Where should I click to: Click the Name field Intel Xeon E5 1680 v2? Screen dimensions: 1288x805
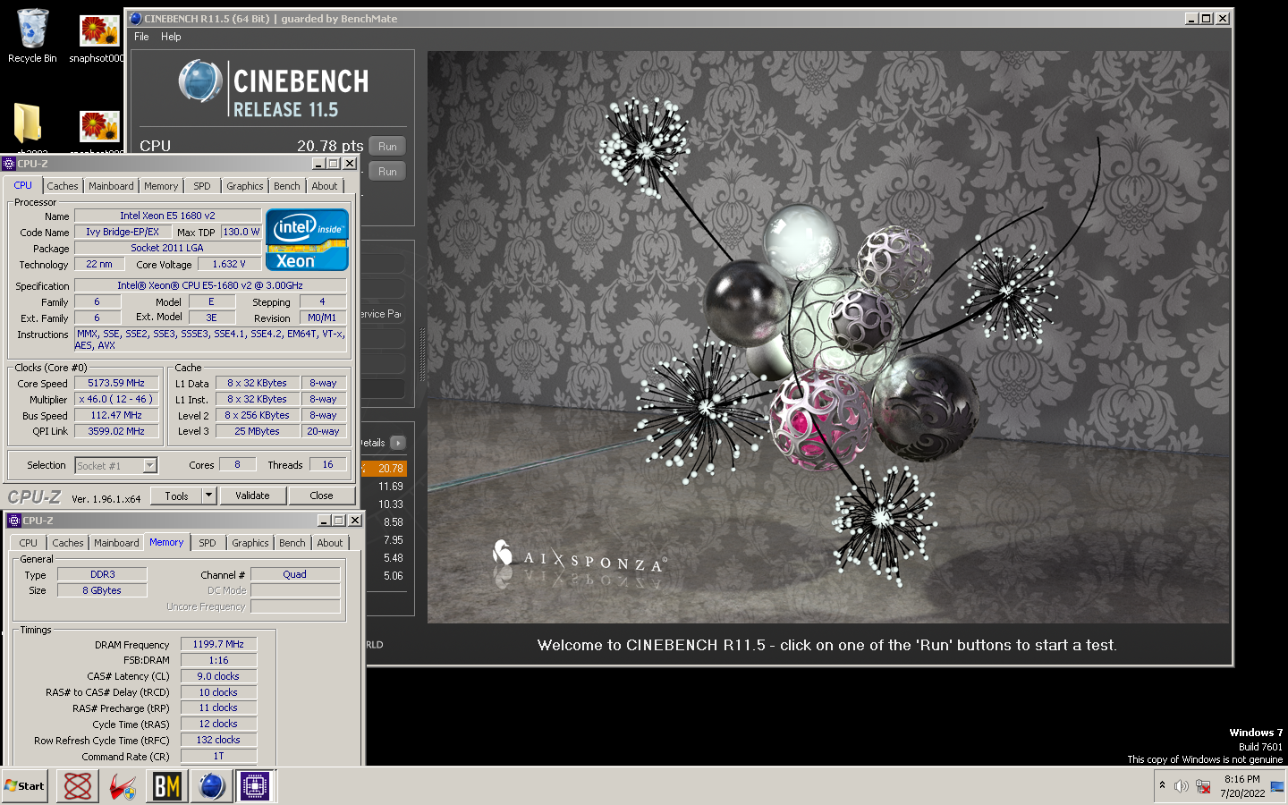[x=167, y=216]
